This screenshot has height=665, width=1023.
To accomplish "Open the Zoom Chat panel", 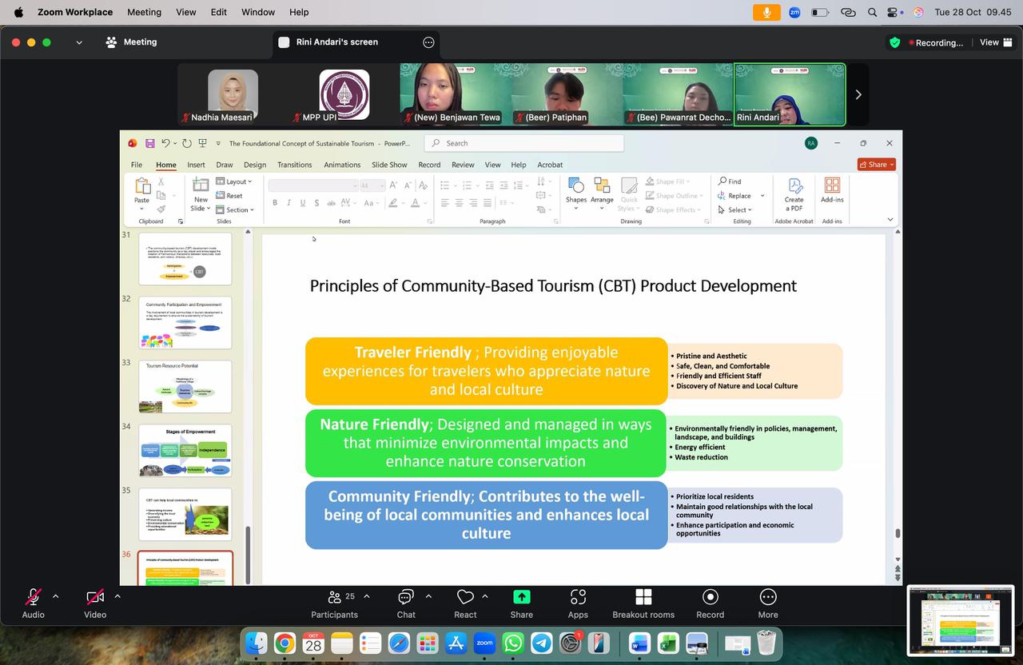I will tap(406, 603).
